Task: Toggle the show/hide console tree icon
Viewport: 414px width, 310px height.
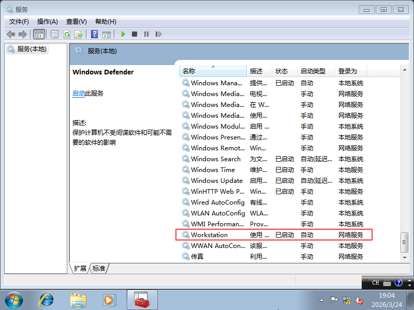Action: point(39,34)
